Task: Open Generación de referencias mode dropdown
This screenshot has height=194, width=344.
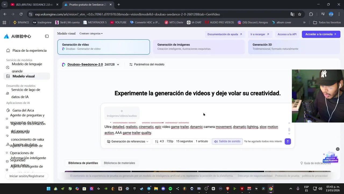Action: 128,141
